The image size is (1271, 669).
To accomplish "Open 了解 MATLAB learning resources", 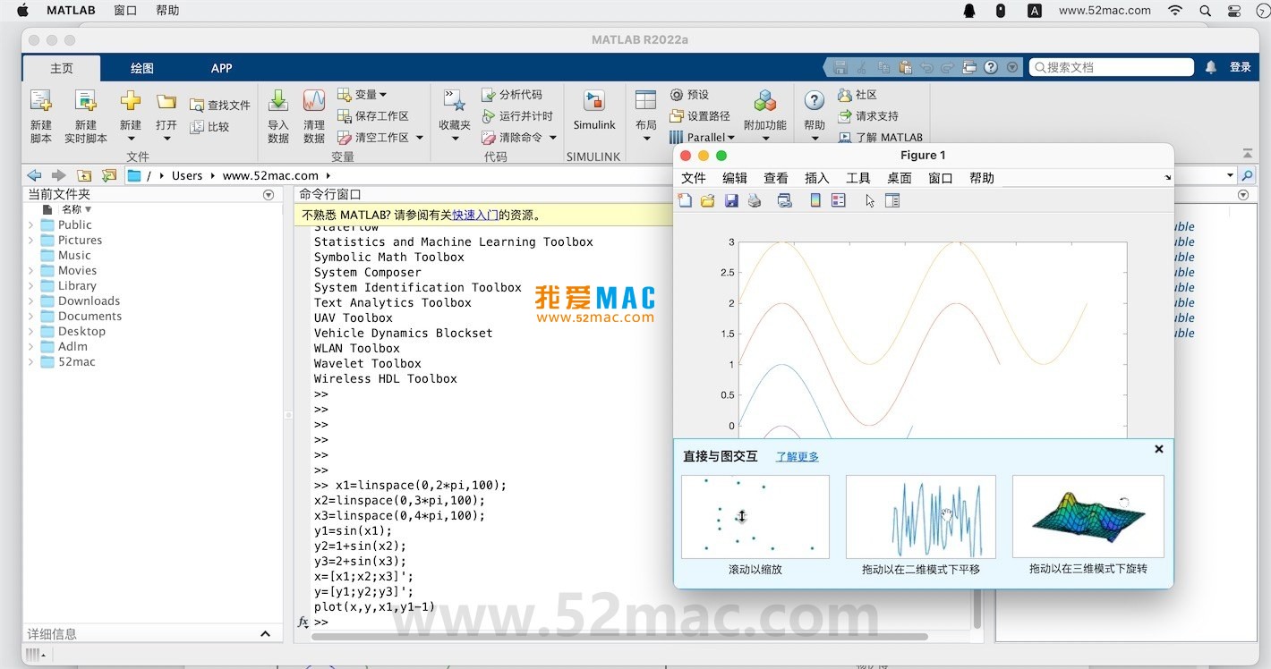I will (880, 138).
